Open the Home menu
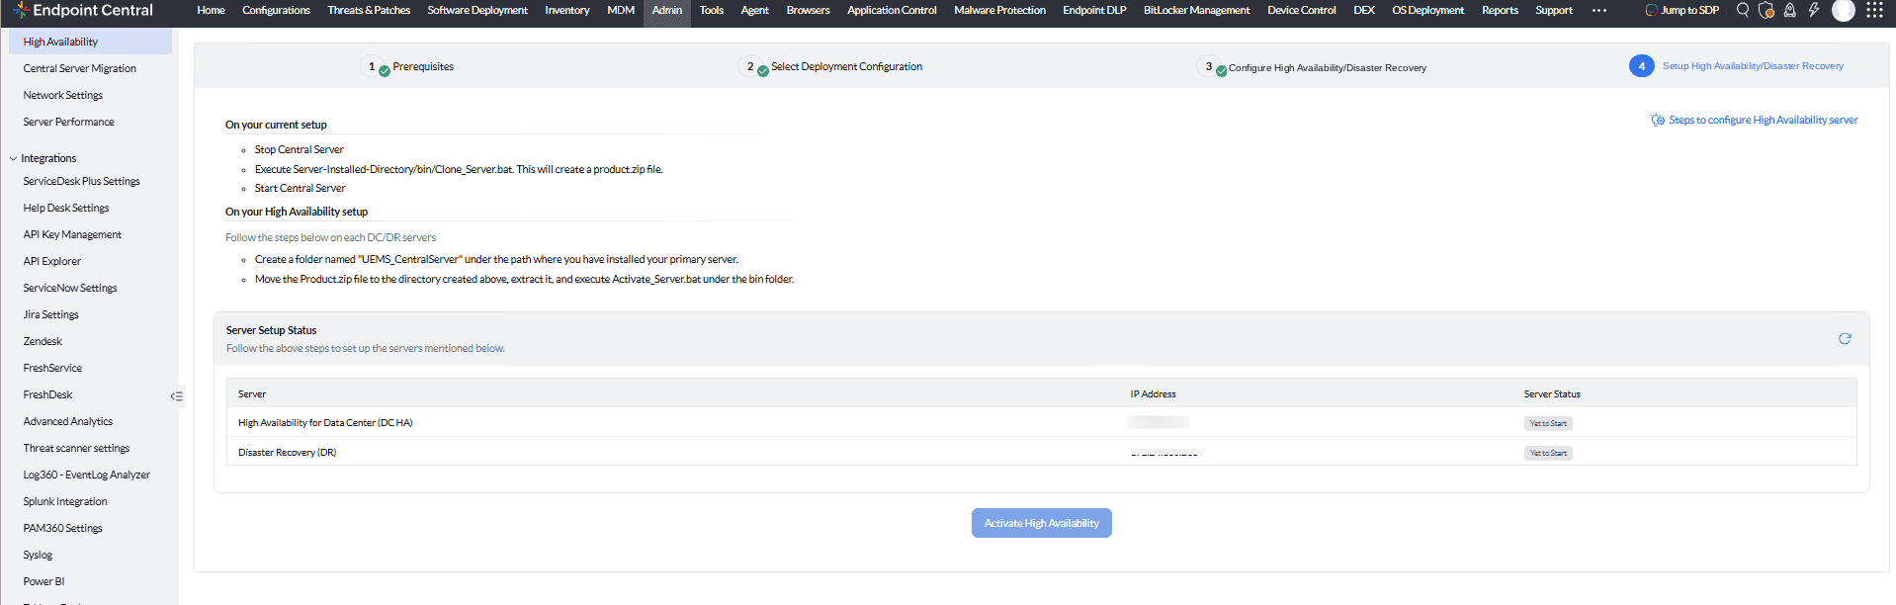Image resolution: width=1896 pixels, height=605 pixels. [x=211, y=10]
